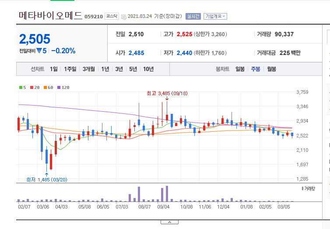The width and height of the screenshot is (330, 229).
Task: Switch to 월봉 monthly candle chart
Action: 271,69
